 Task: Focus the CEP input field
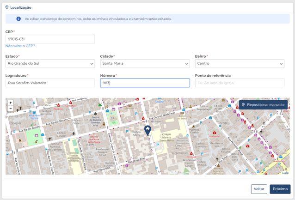pyautogui.click(x=50, y=39)
